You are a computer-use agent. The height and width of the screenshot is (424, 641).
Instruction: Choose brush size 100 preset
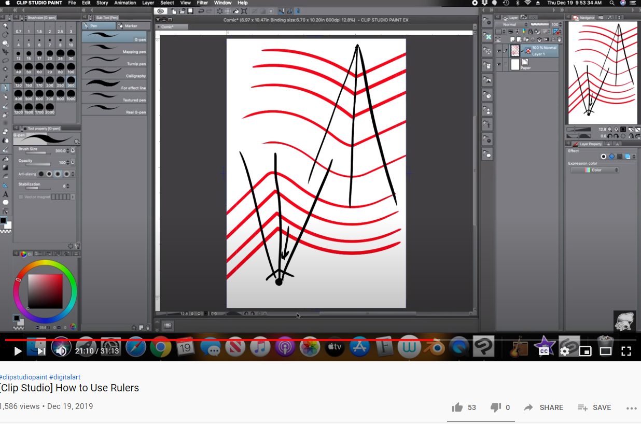(x=71, y=69)
